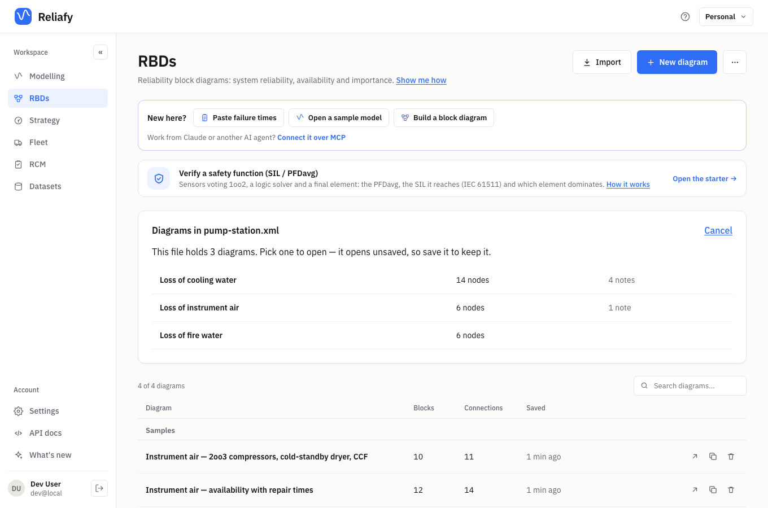Go to Datasets
The height and width of the screenshot is (508, 768).
[58, 186]
